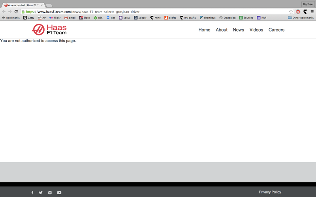Click the Kinja extension icon in toolbar

(305, 12)
